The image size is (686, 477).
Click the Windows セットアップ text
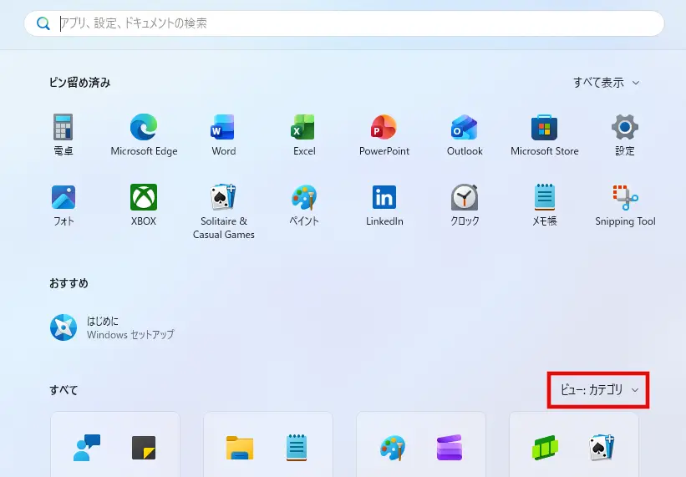pyautogui.click(x=130, y=334)
